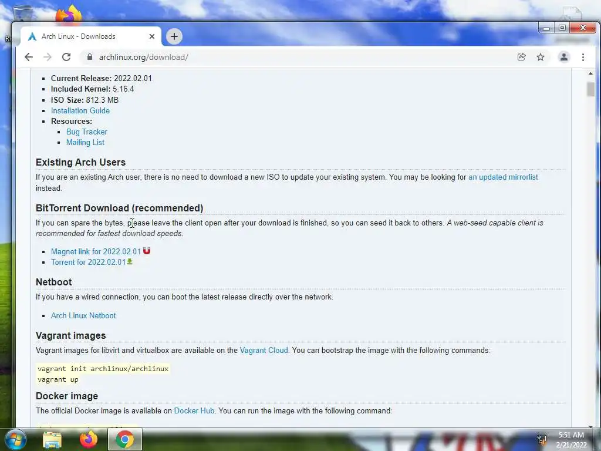Screen dimensions: 601x451
Task: Click the red magnet icon
Action: click(146, 251)
